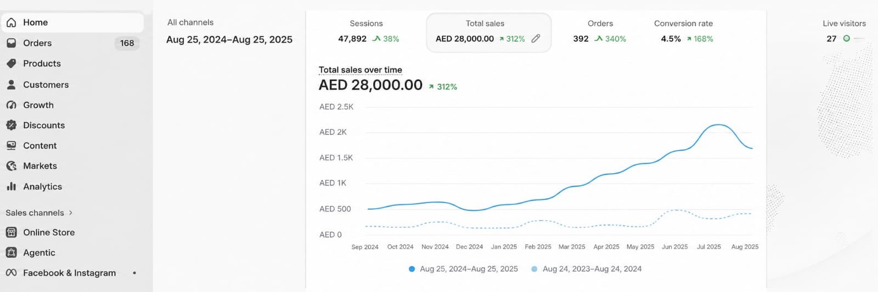The image size is (878, 292).
Task: Click the 312% growth figure under chart title
Action: [x=447, y=87]
